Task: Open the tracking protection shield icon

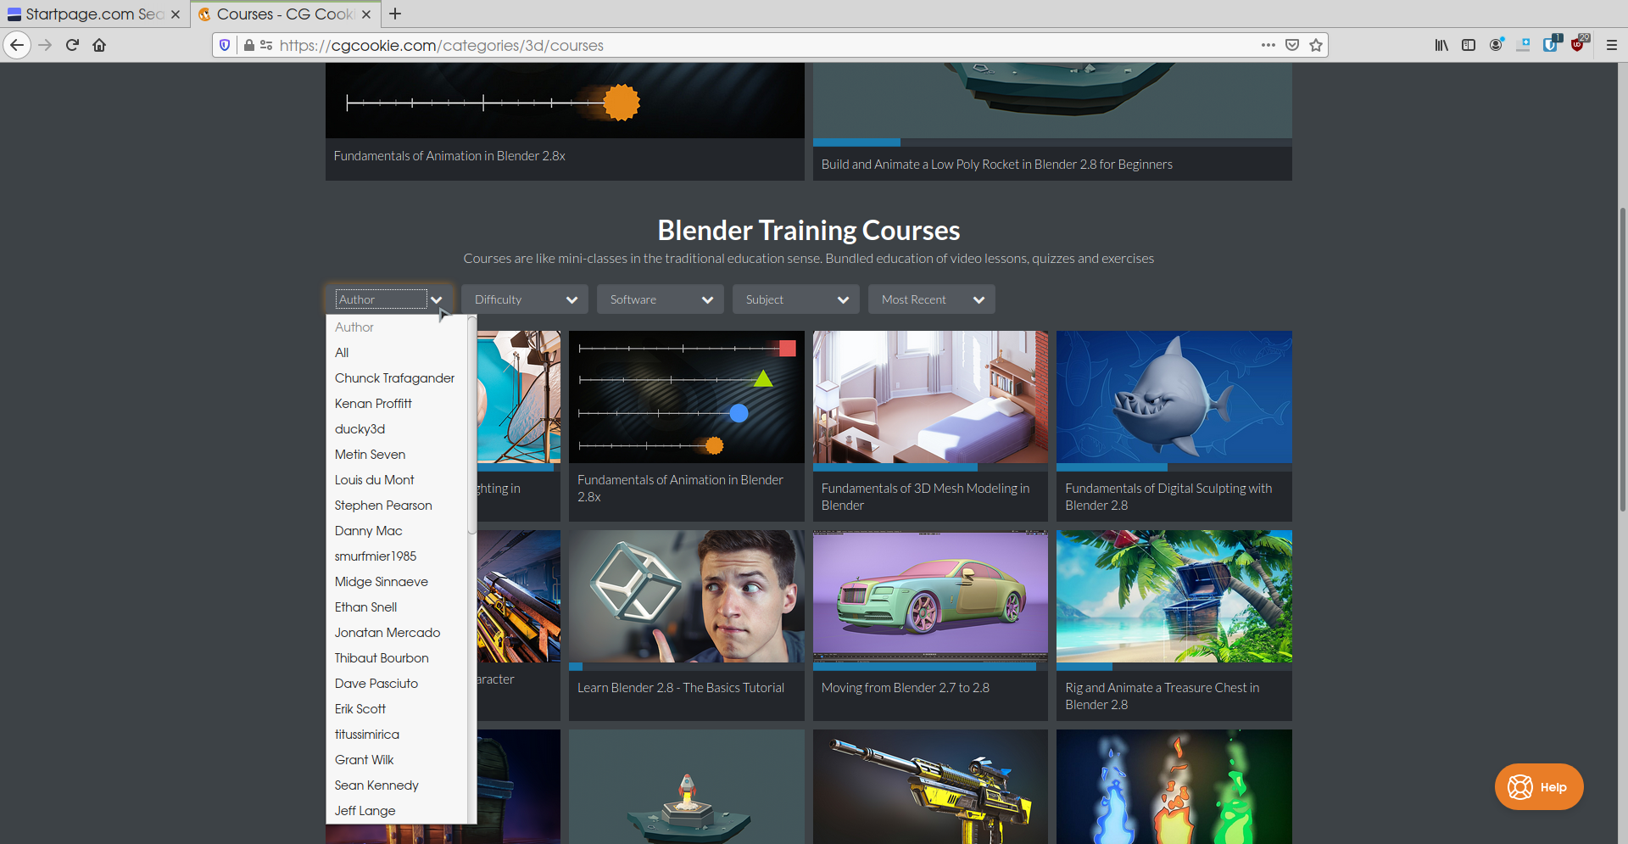Action: point(225,45)
